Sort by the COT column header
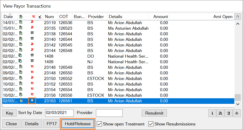The image size is (243, 130). pyautogui.click(x=65, y=17)
